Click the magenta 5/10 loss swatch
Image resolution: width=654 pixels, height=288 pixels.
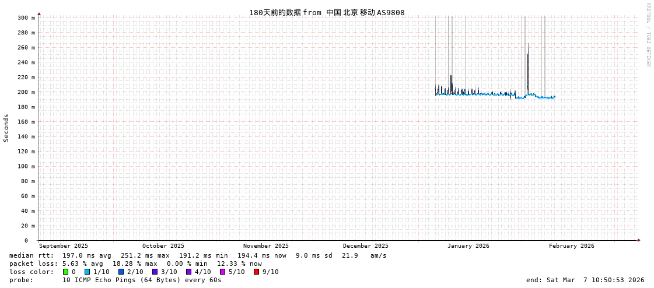[x=223, y=272]
